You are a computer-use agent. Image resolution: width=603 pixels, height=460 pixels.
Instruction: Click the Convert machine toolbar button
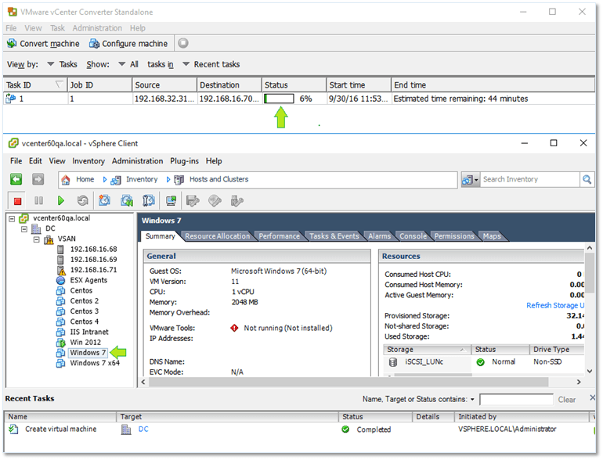click(43, 44)
